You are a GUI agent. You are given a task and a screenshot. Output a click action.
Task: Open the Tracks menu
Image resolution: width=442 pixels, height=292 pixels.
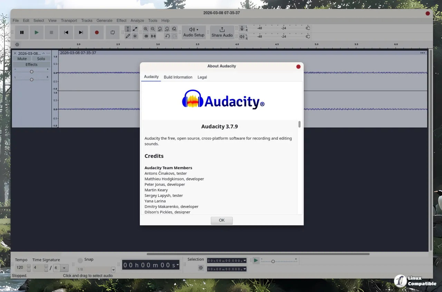[x=87, y=21]
